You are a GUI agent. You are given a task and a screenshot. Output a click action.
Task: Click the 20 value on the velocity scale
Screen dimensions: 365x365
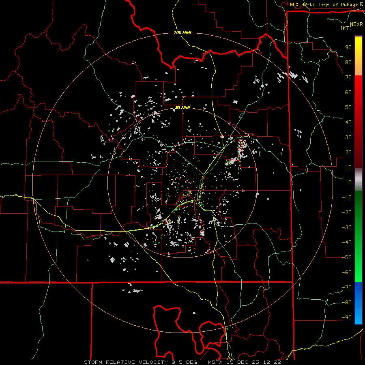348,152
